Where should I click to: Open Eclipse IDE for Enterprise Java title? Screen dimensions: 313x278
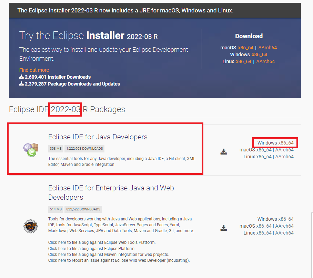(x=111, y=192)
